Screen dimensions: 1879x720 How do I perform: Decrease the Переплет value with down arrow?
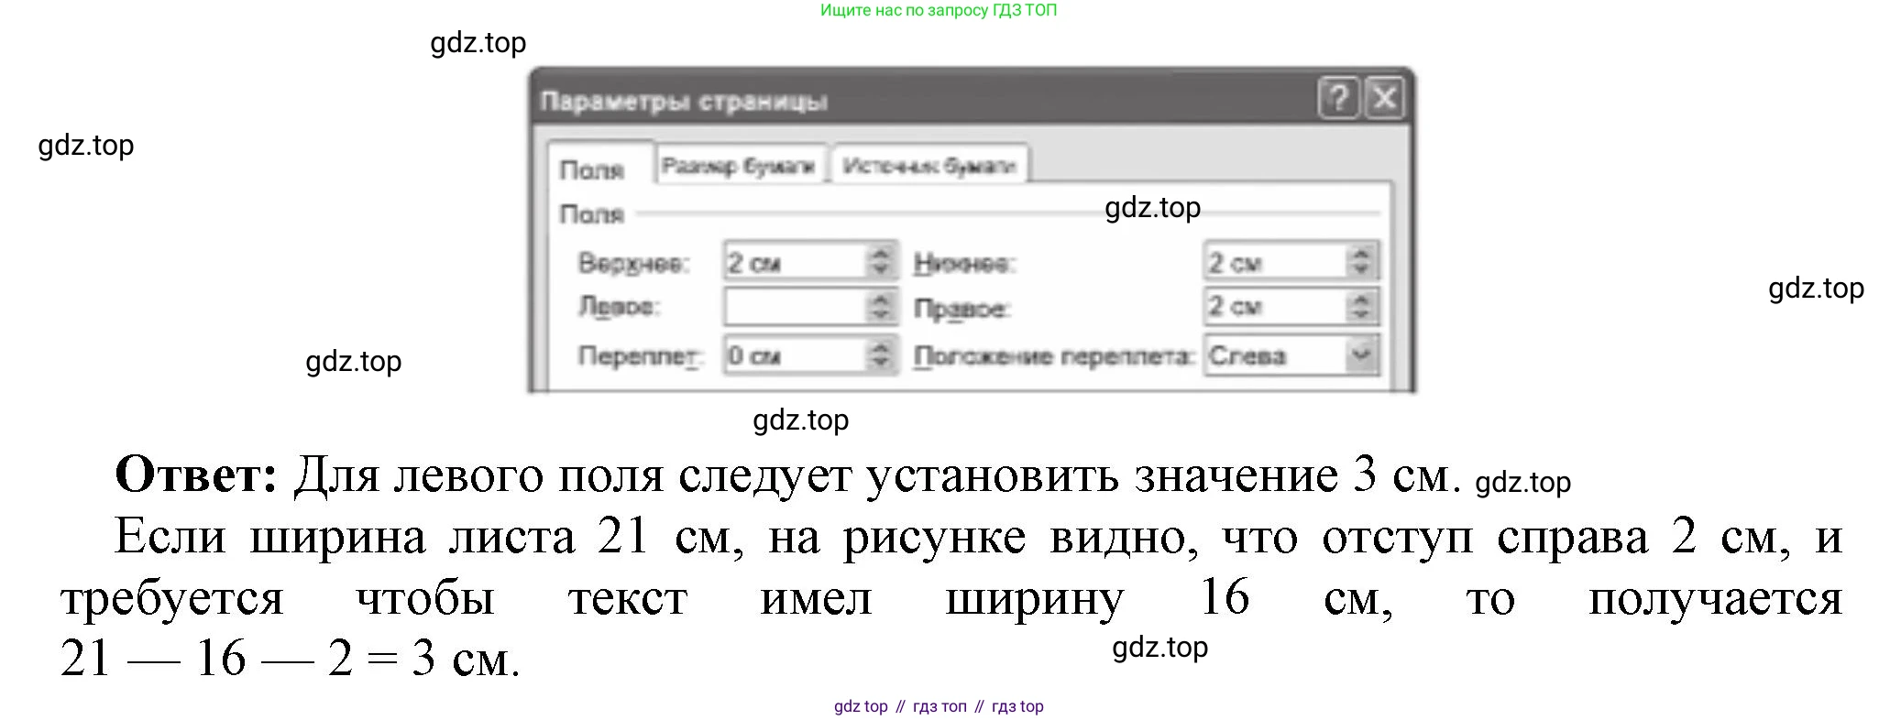tap(881, 365)
